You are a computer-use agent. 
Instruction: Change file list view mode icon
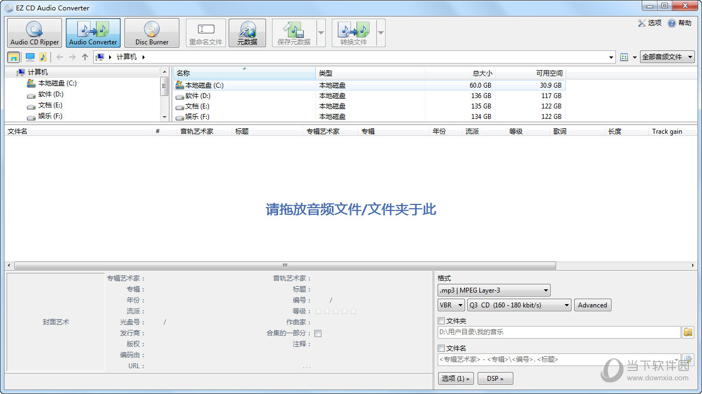pos(624,57)
